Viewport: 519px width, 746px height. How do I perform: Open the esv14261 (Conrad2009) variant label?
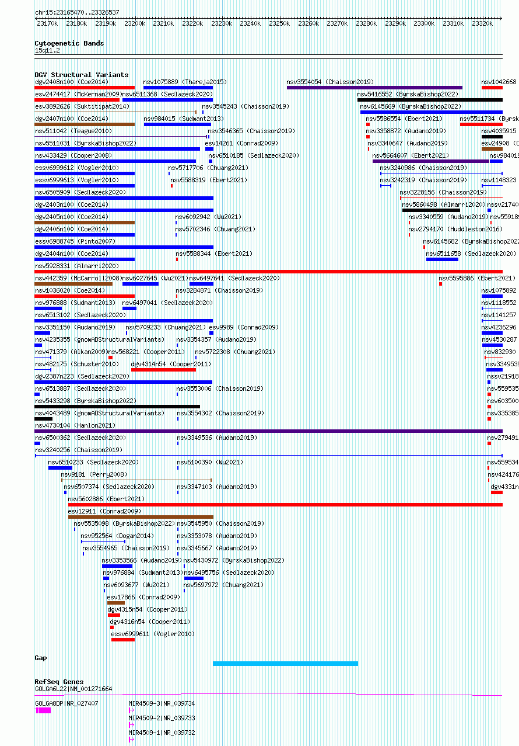click(x=241, y=143)
